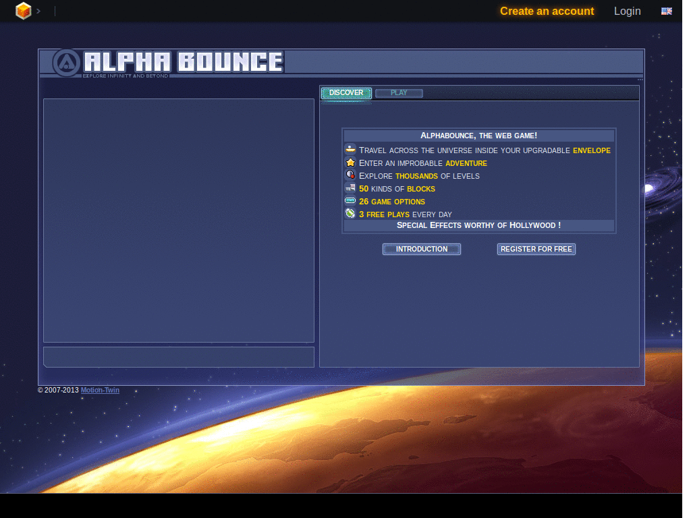Click 'Explore infinity and beyond' tagline
The image size is (691, 518).
click(x=126, y=76)
